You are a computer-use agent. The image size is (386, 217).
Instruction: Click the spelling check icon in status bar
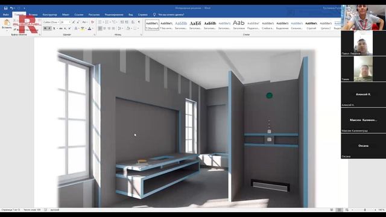46,210
